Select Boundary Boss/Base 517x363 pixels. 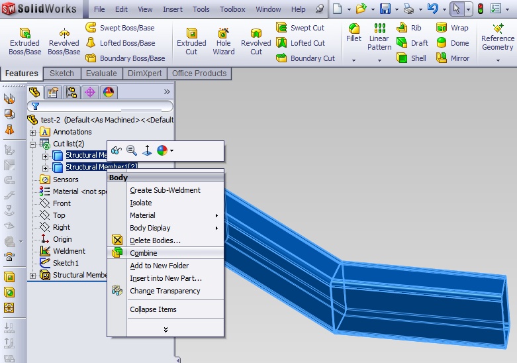point(125,58)
